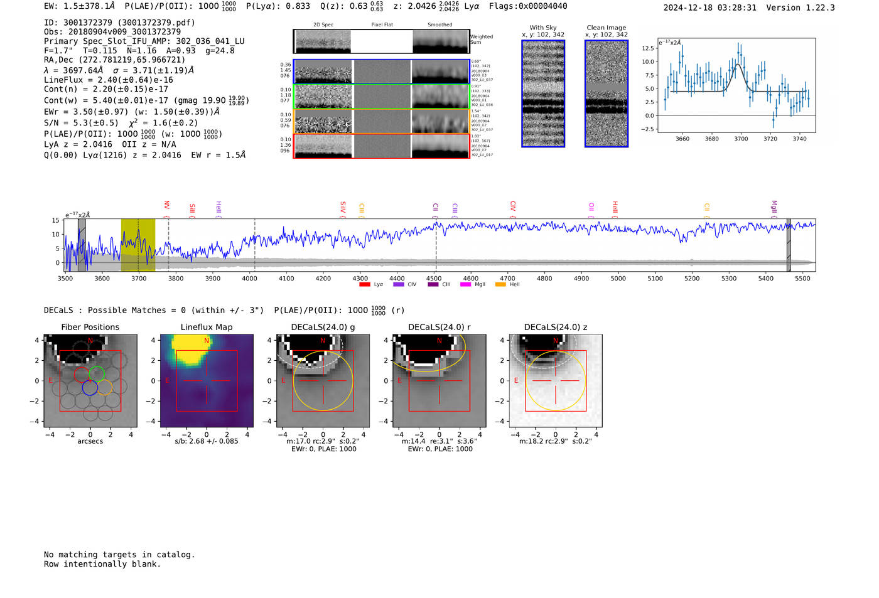Viewport: 879px width, 598px height.
Task: Click 'm:14.4 re:3.1" s:3.6"' under DECaLS r
Action: [439, 441]
